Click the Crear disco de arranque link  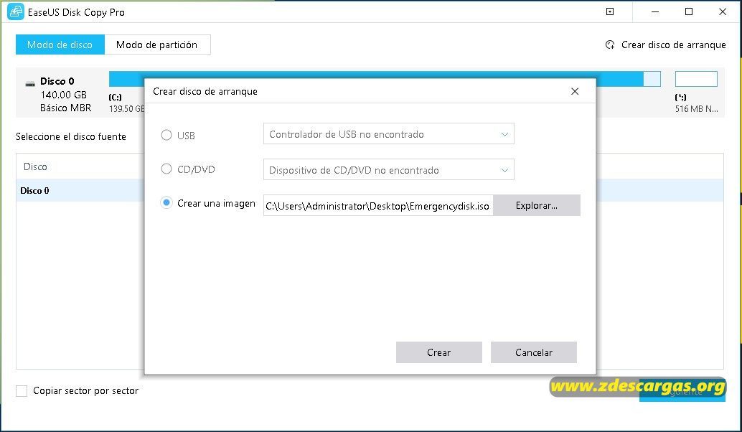(673, 45)
